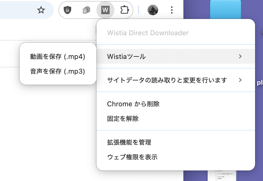Choose 動画を保存 (.mp4)
The width and height of the screenshot is (263, 181).
58,57
